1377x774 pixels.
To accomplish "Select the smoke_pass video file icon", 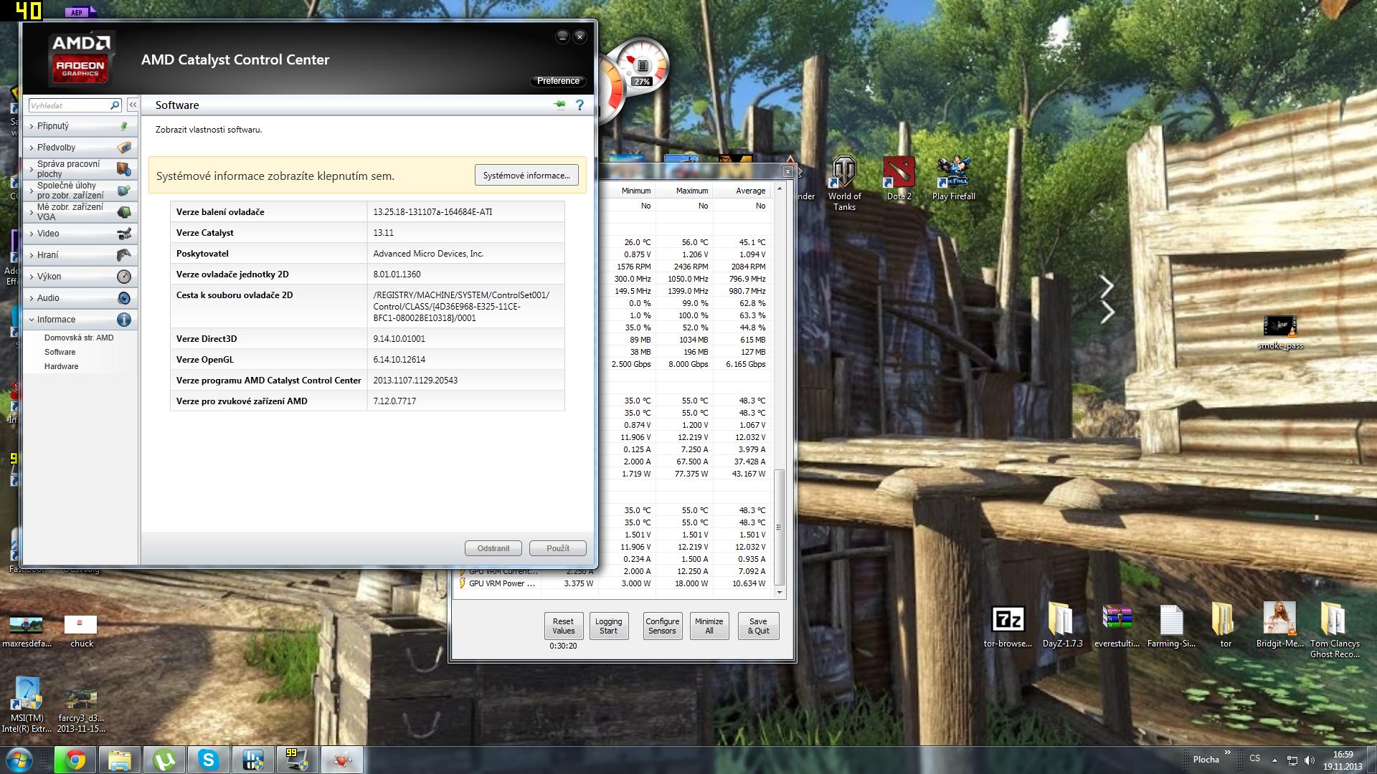I will click(x=1280, y=333).
